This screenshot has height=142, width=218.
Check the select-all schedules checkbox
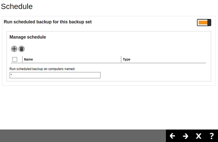coord(15,59)
